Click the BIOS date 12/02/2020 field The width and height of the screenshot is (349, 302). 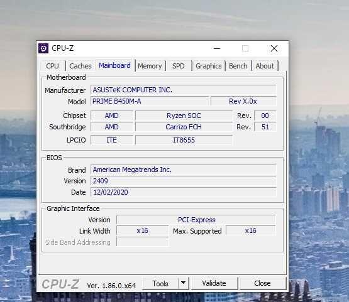(183, 192)
